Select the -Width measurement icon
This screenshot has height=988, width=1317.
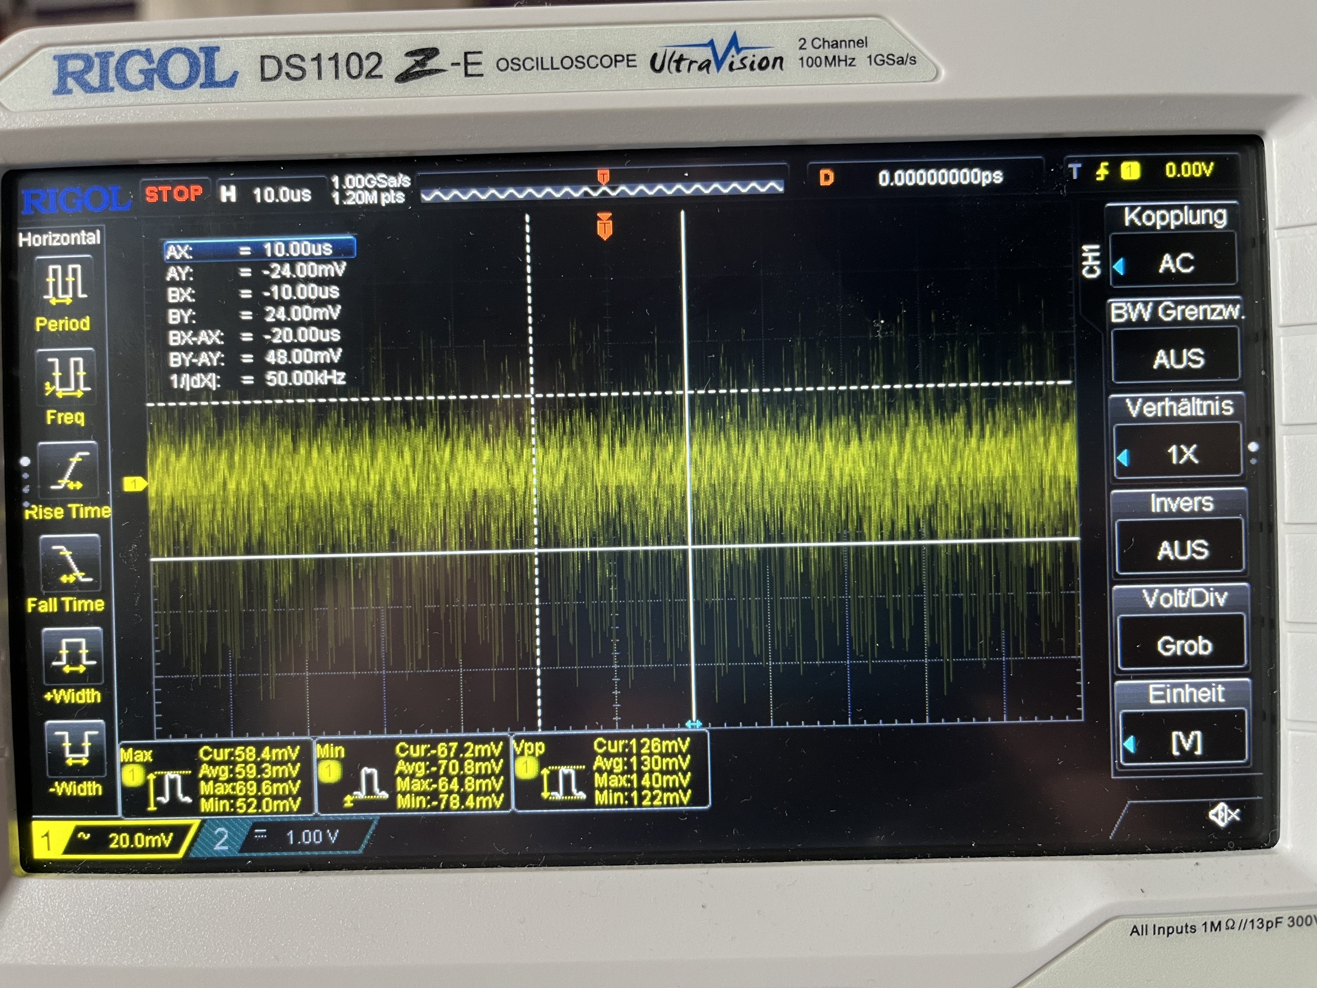75,748
